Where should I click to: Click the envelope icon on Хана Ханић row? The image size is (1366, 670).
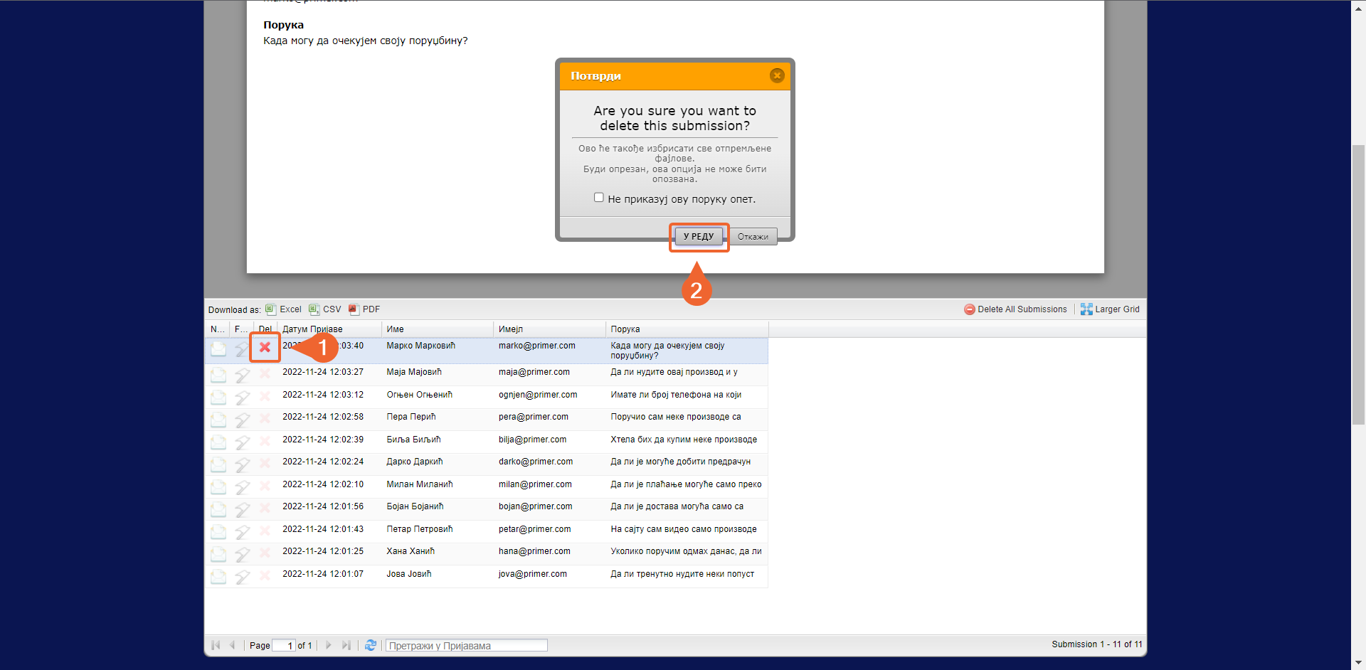click(x=218, y=554)
